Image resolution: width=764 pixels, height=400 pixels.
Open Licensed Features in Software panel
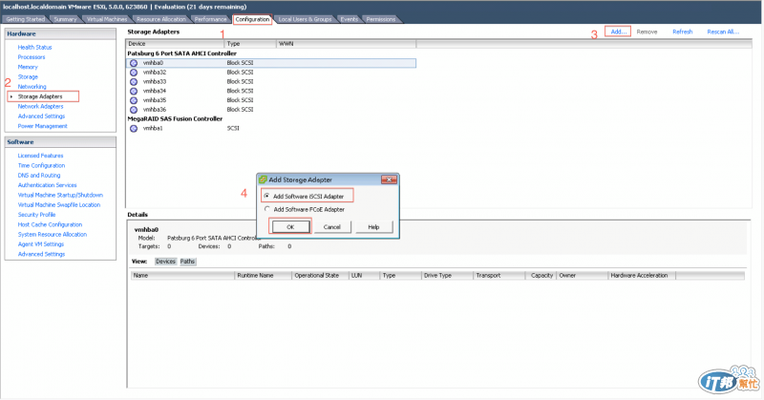[40, 156]
